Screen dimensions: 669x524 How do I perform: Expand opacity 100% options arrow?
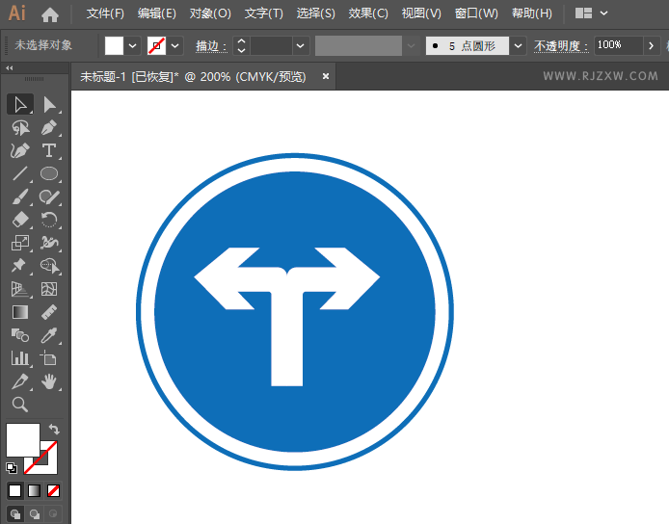(x=651, y=45)
